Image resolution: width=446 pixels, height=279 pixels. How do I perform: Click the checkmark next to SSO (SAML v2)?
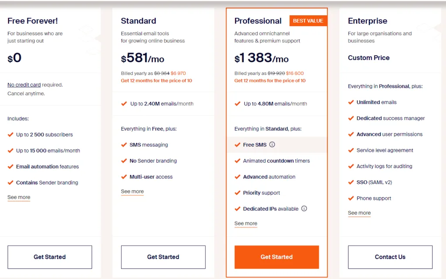coord(351,182)
